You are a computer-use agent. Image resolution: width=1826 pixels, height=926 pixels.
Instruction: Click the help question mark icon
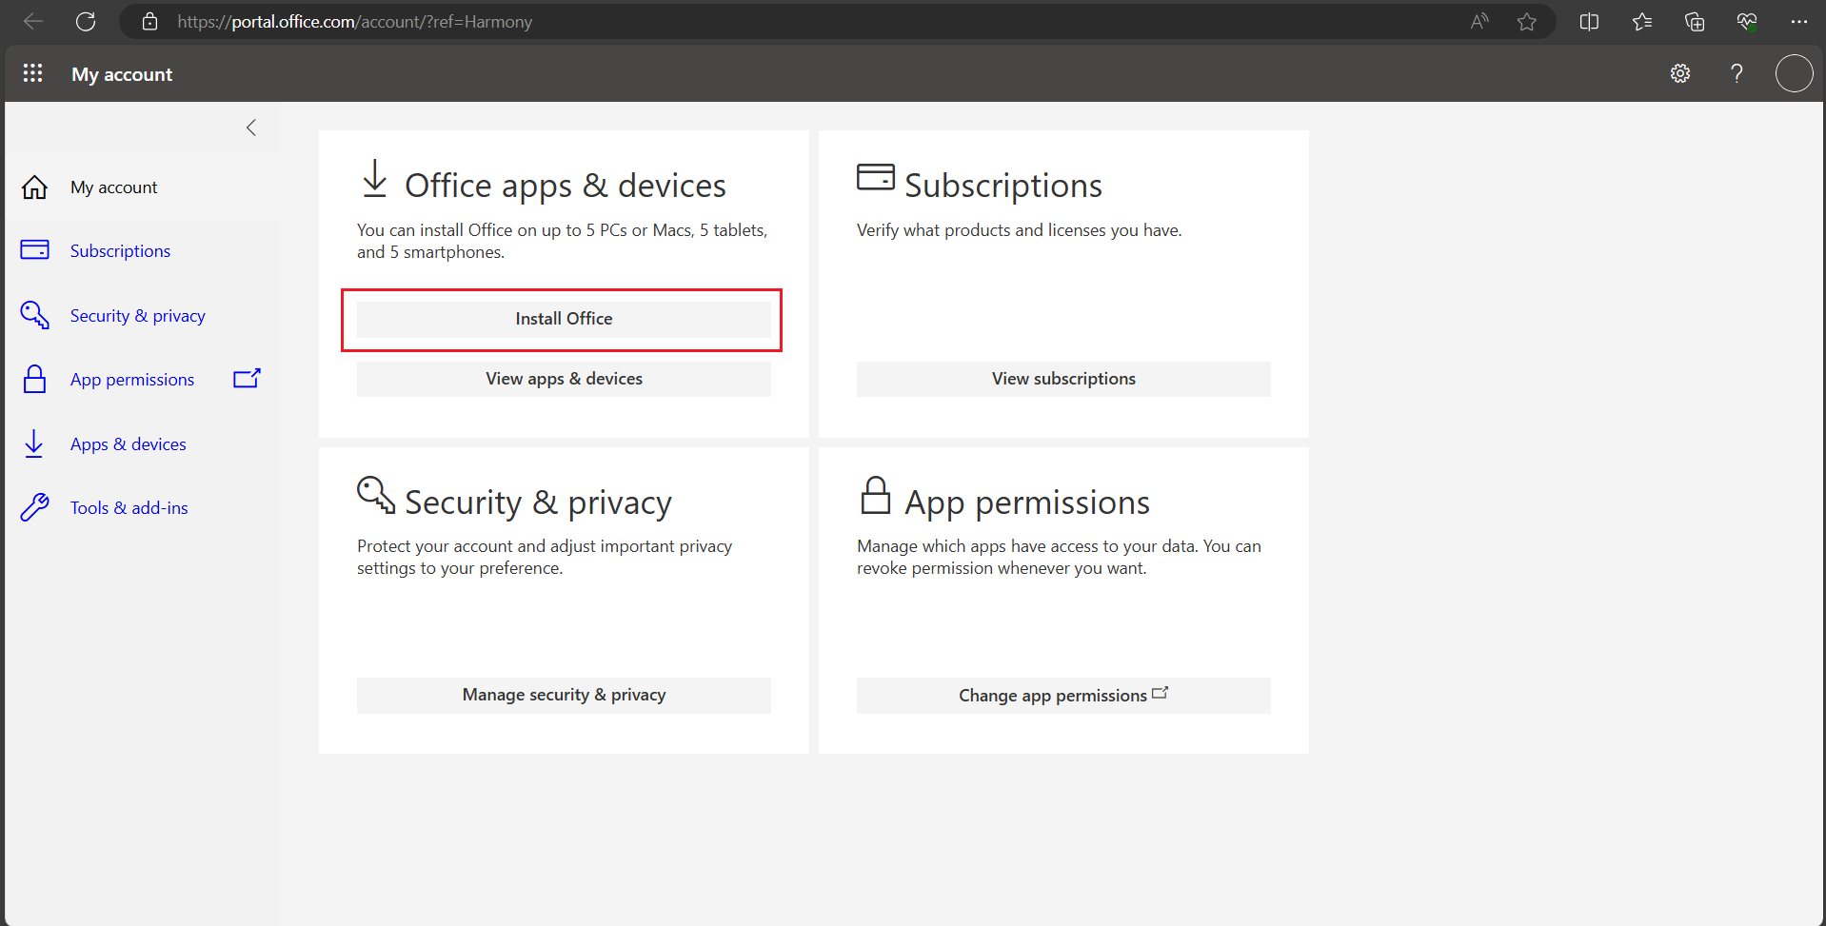pyautogui.click(x=1737, y=73)
